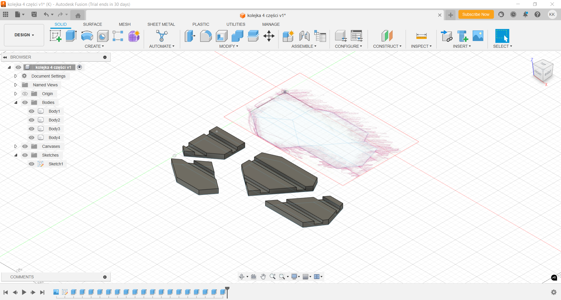Select the Rectangular Pattern tool
561x300 pixels.
coord(118,36)
